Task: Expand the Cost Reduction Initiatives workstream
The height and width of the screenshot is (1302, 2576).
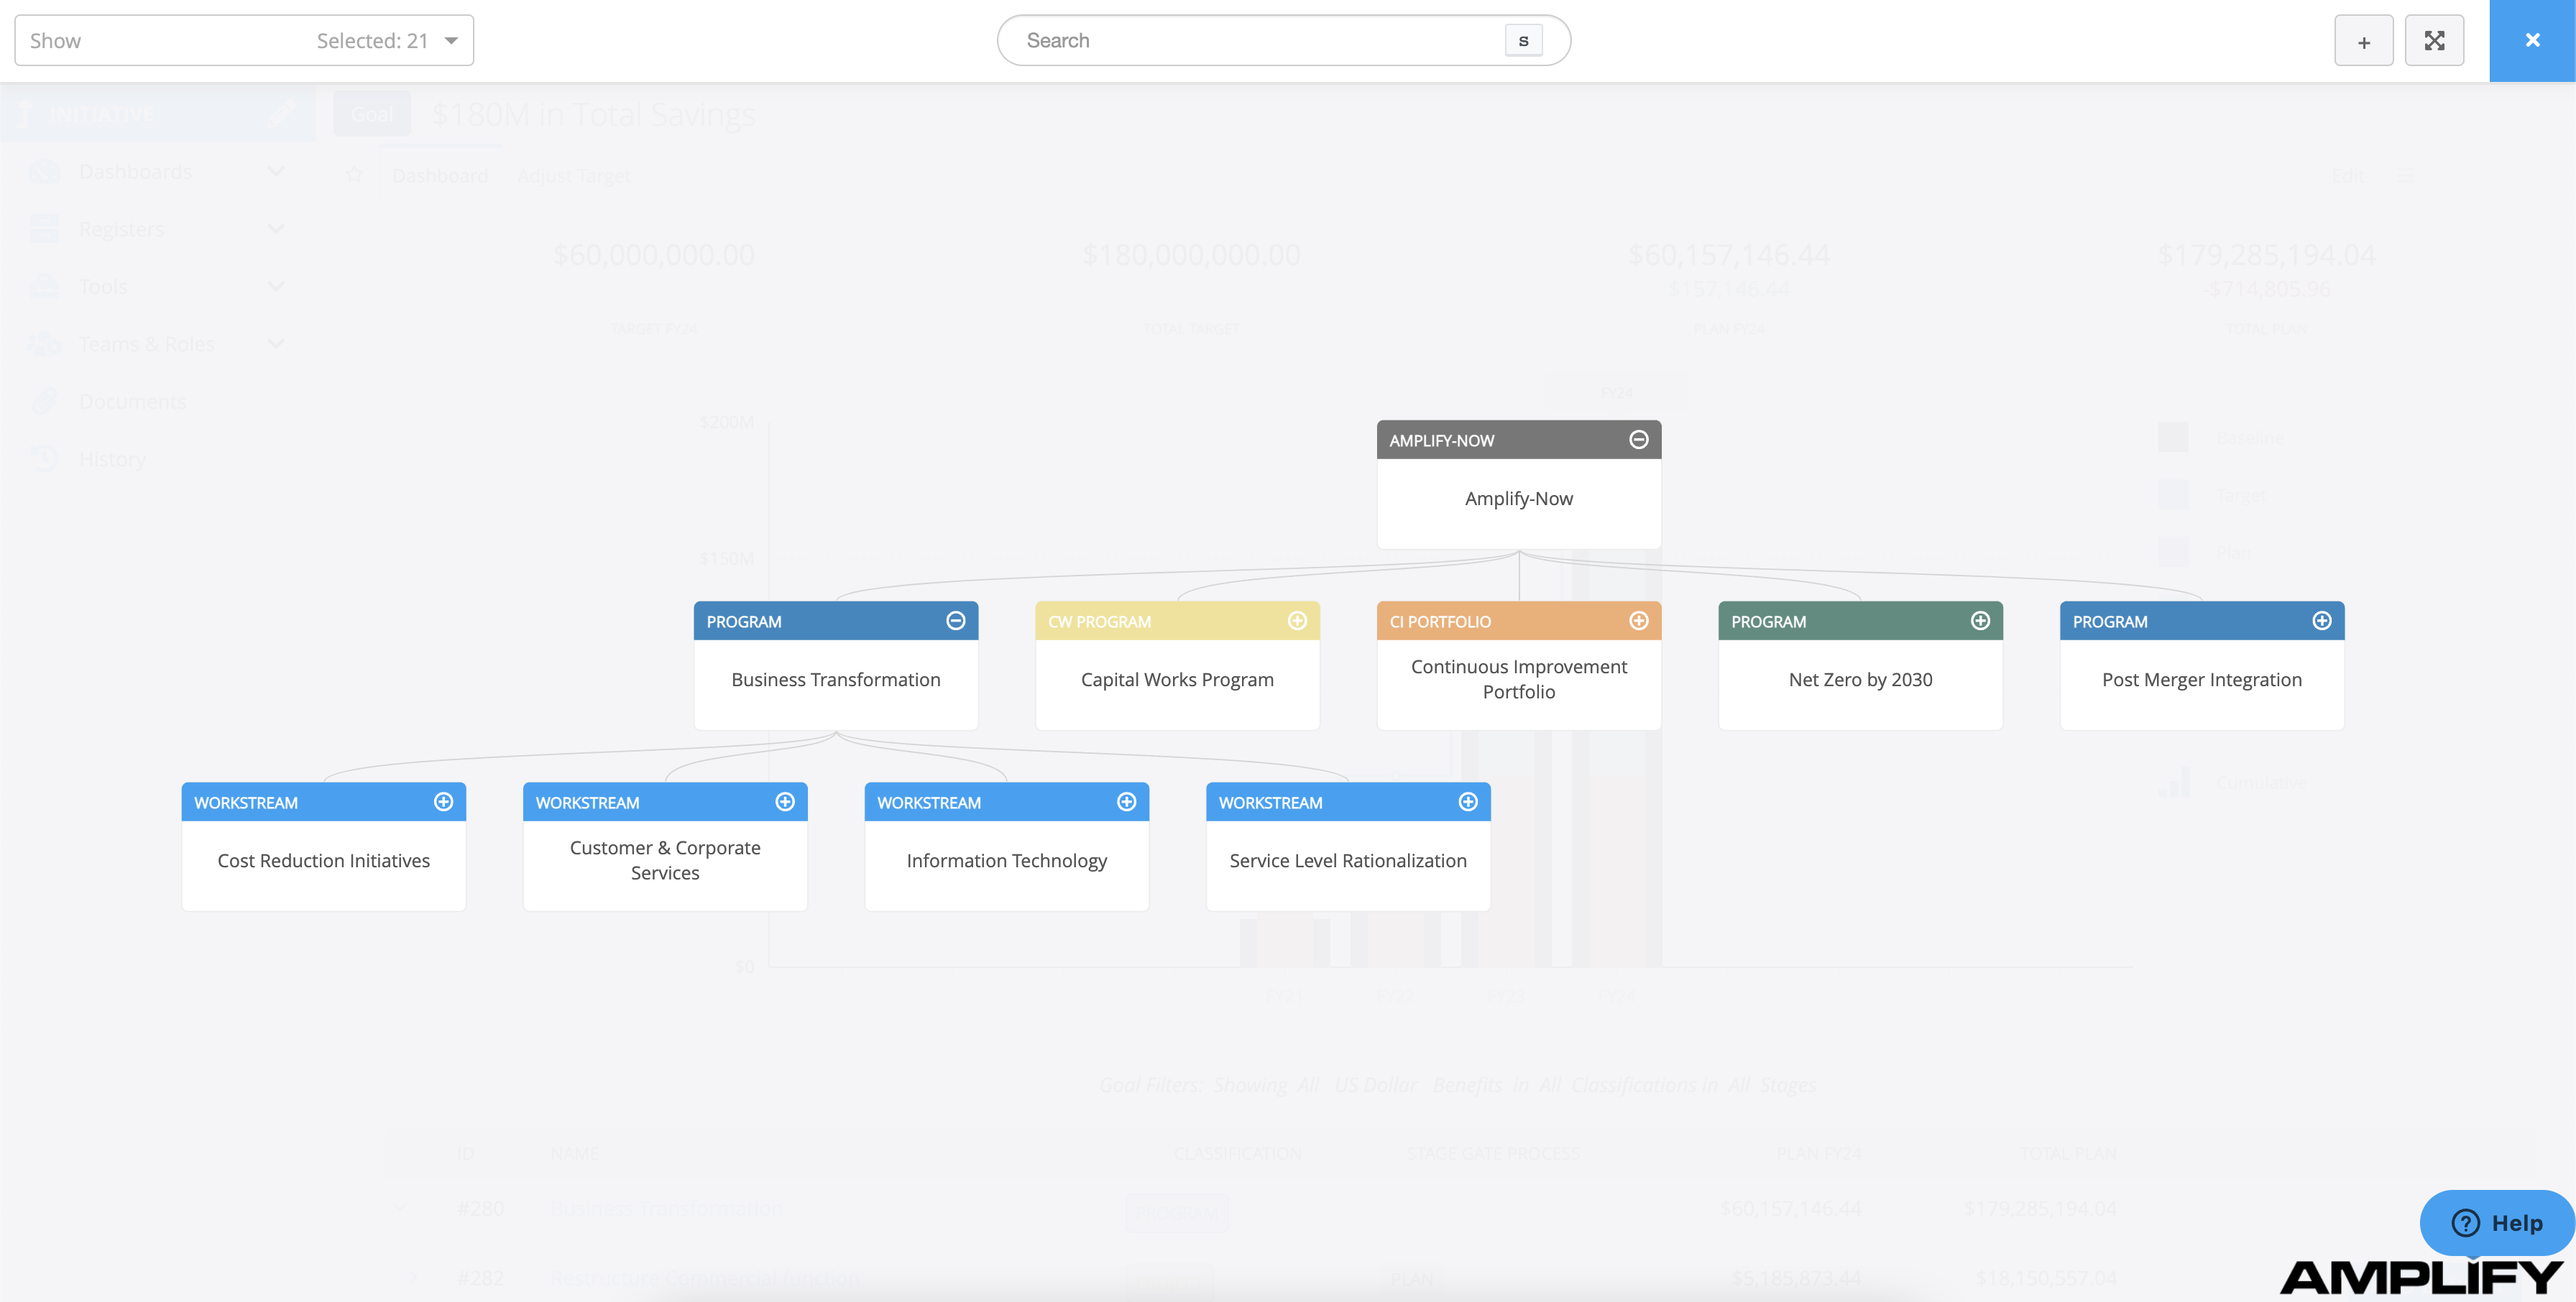Action: pos(443,802)
